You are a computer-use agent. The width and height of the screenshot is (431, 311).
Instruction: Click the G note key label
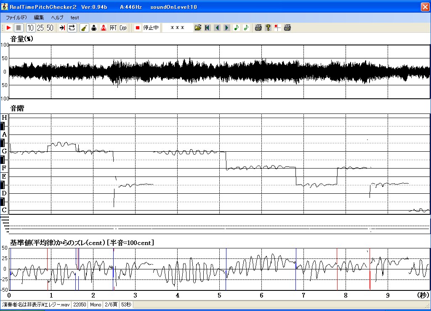pos(4,151)
